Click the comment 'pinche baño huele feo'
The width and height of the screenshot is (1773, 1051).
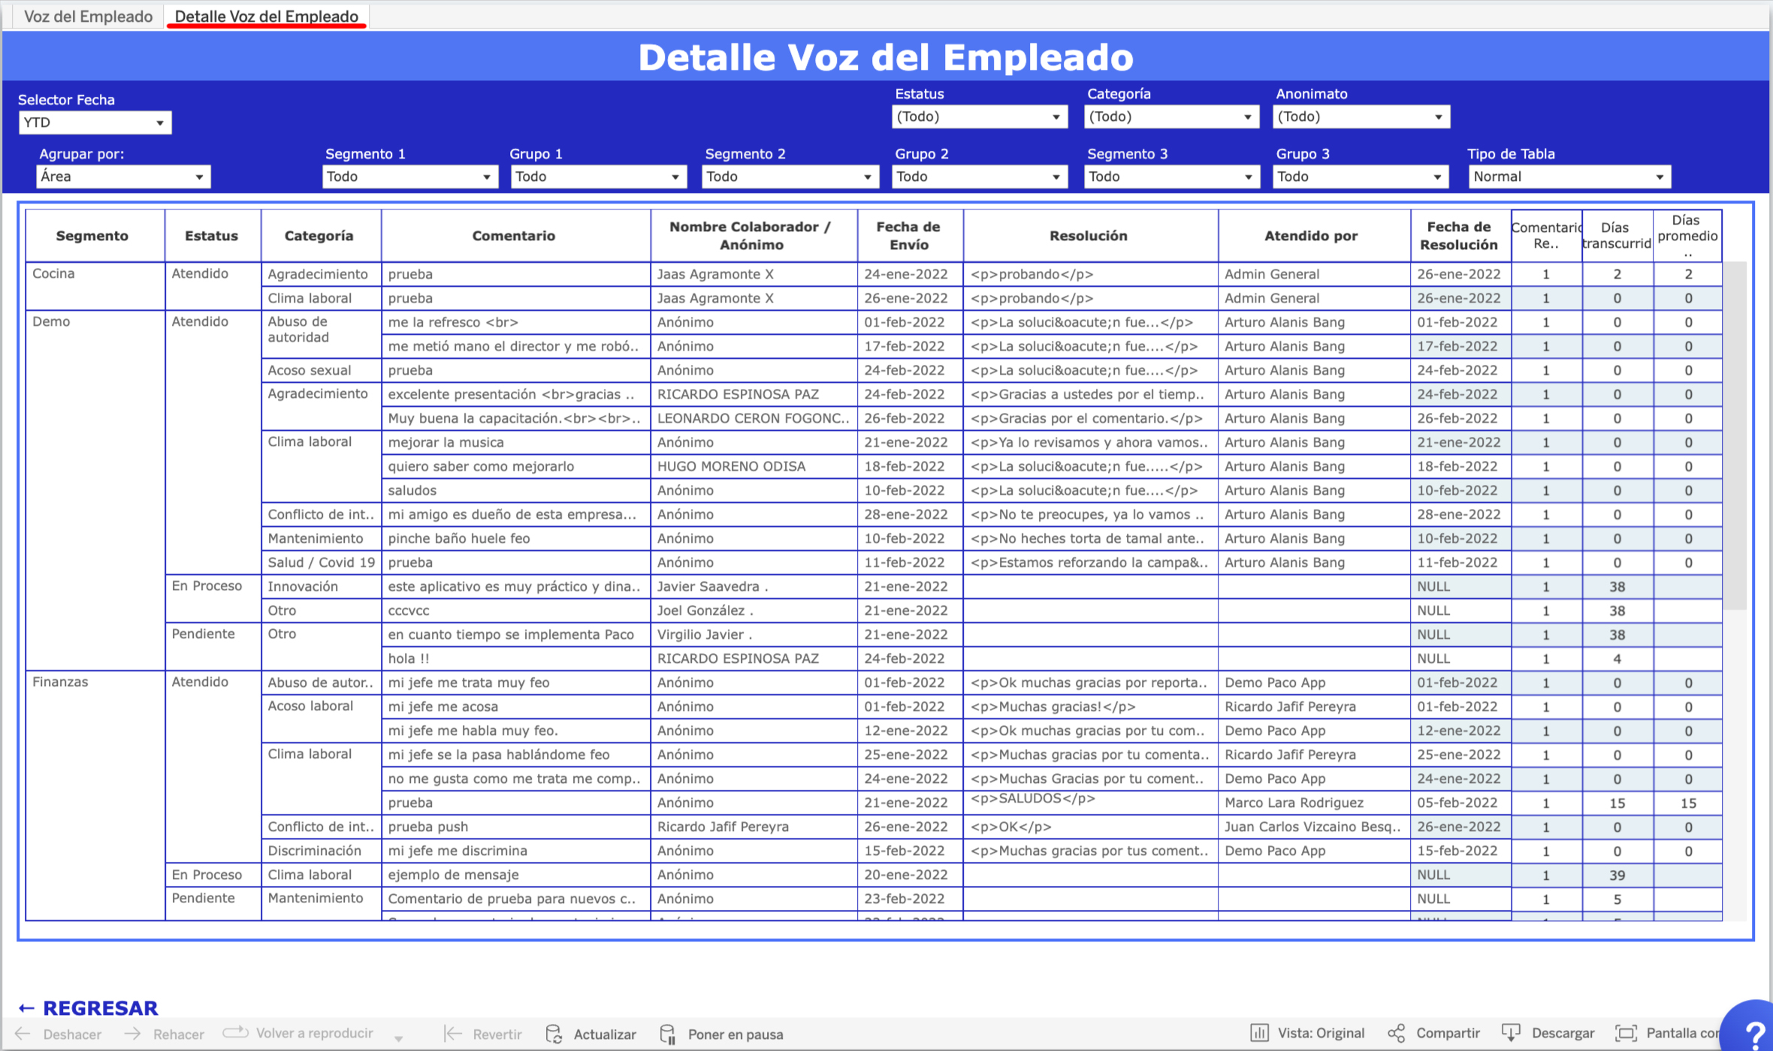tap(515, 538)
